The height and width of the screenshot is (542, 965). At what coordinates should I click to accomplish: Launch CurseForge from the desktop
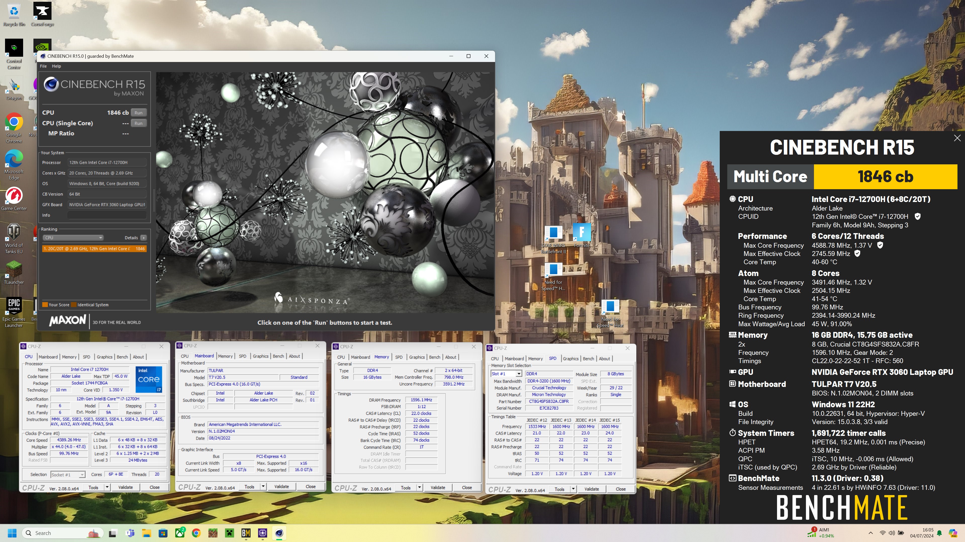click(42, 14)
